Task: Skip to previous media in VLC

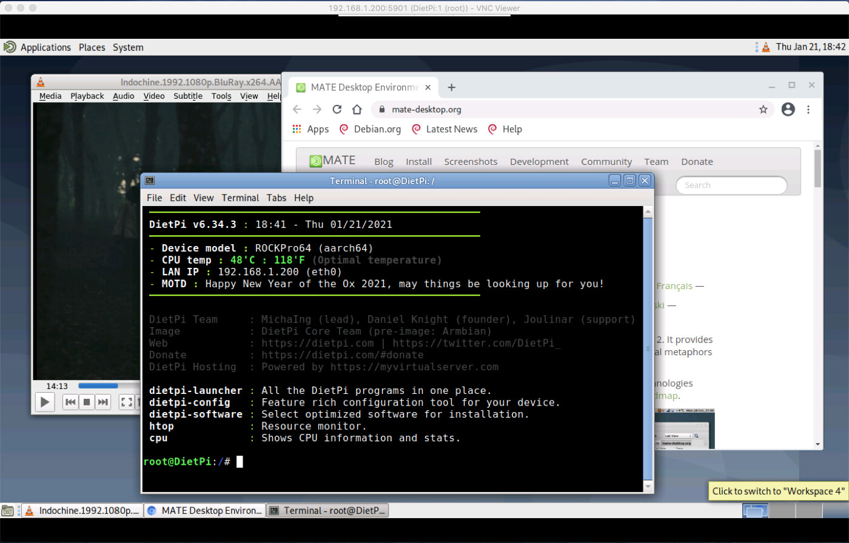Action: [70, 402]
